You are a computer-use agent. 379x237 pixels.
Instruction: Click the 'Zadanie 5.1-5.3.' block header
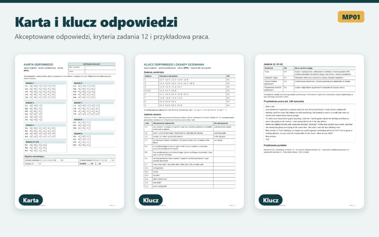45,142
